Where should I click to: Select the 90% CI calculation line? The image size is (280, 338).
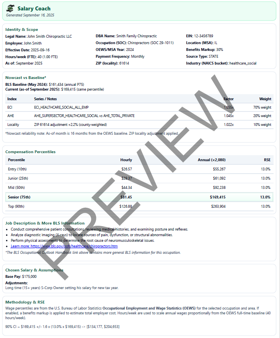(x=62, y=327)
